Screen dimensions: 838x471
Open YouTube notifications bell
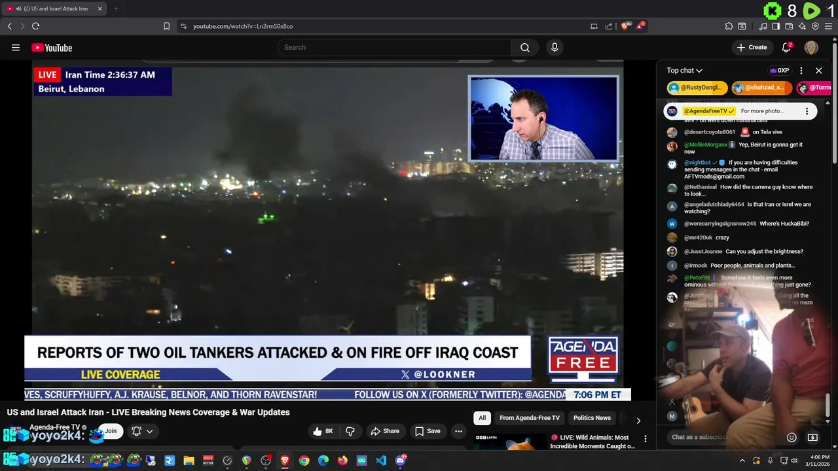(787, 47)
